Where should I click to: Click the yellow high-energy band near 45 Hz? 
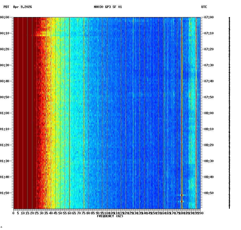pos(55,106)
